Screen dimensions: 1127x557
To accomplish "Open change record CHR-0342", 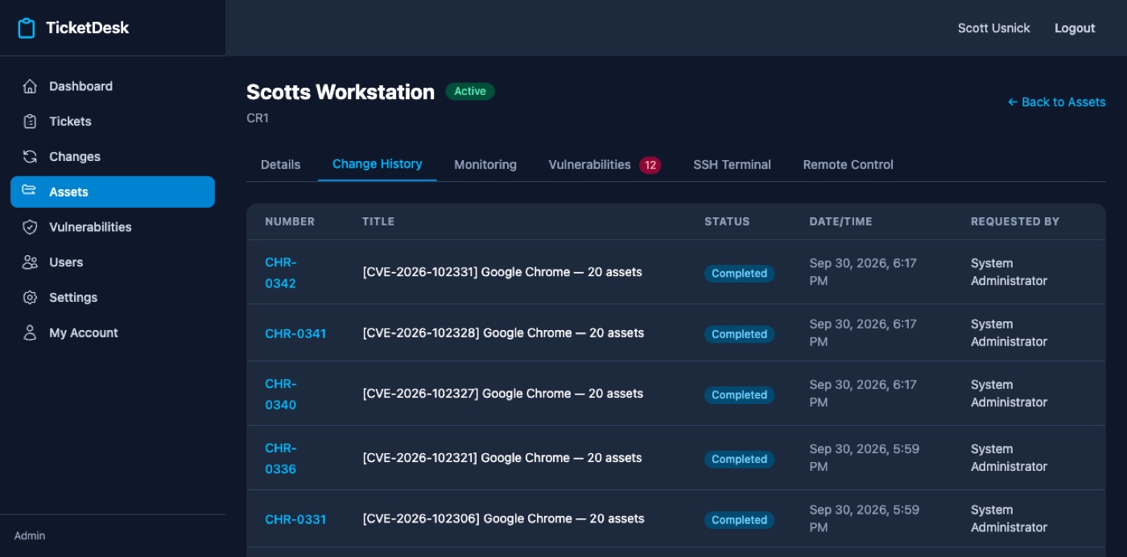I will pos(280,272).
